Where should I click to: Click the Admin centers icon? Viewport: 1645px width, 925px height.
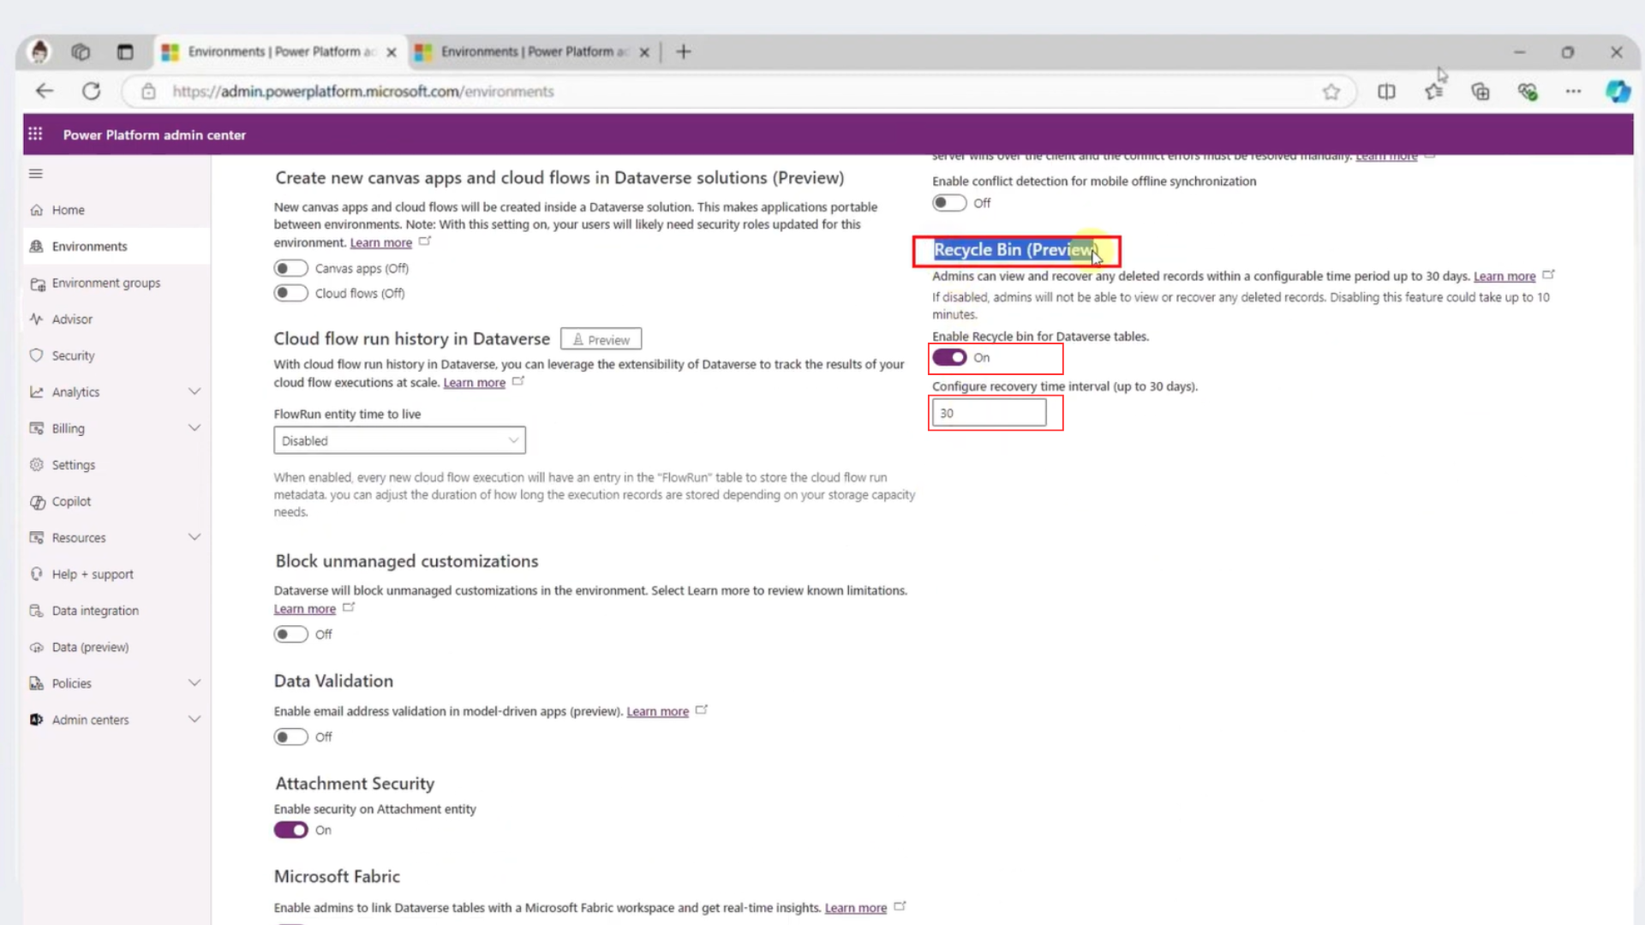36,720
